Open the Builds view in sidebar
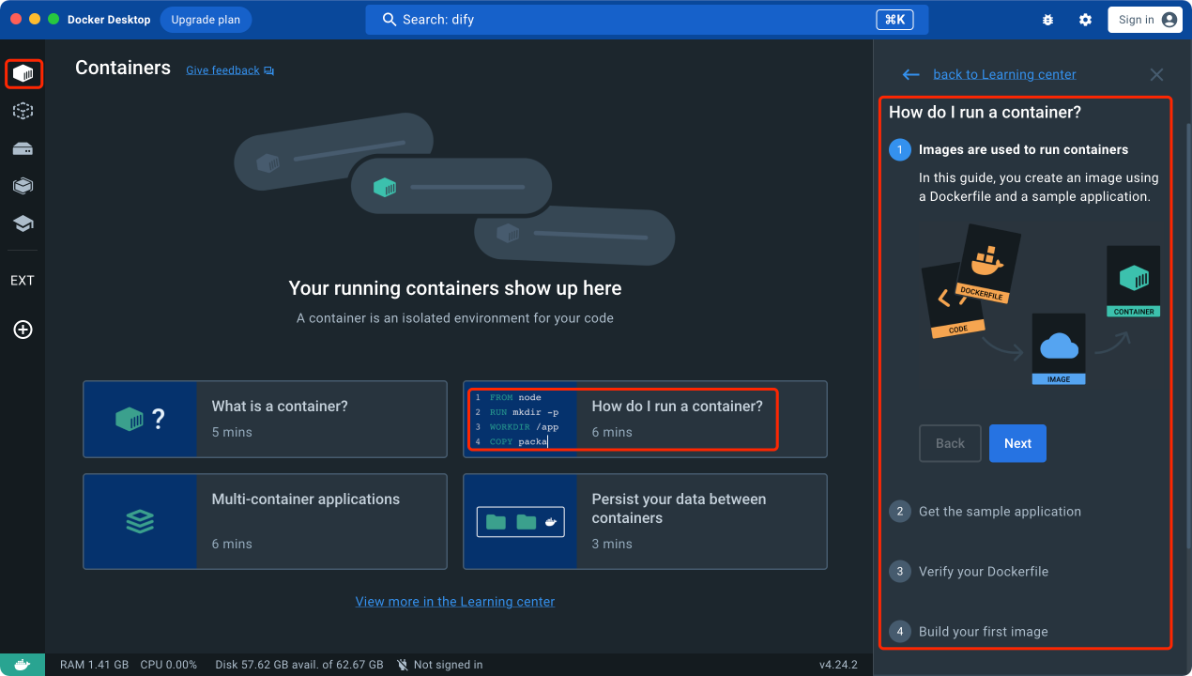 pyautogui.click(x=23, y=186)
